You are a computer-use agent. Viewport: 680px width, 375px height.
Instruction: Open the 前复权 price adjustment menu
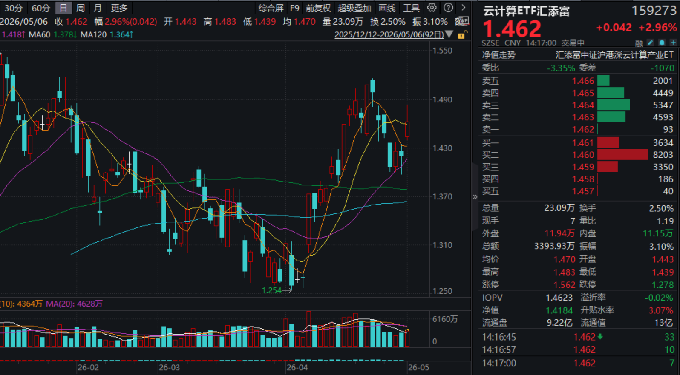pyautogui.click(x=318, y=8)
